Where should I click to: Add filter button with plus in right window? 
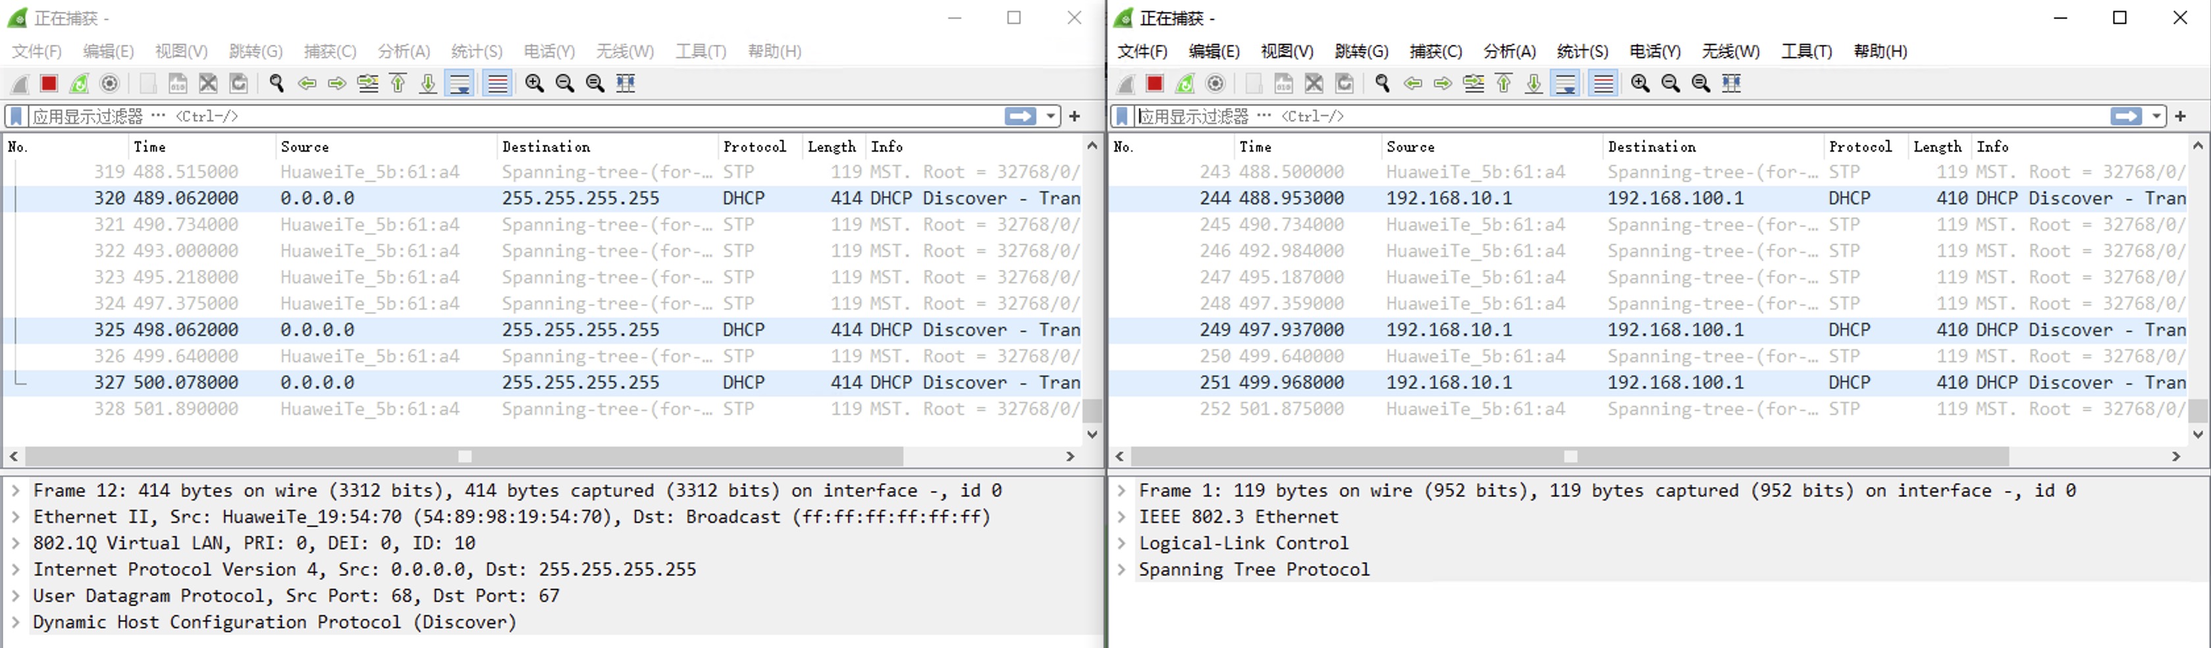[x=2180, y=116]
